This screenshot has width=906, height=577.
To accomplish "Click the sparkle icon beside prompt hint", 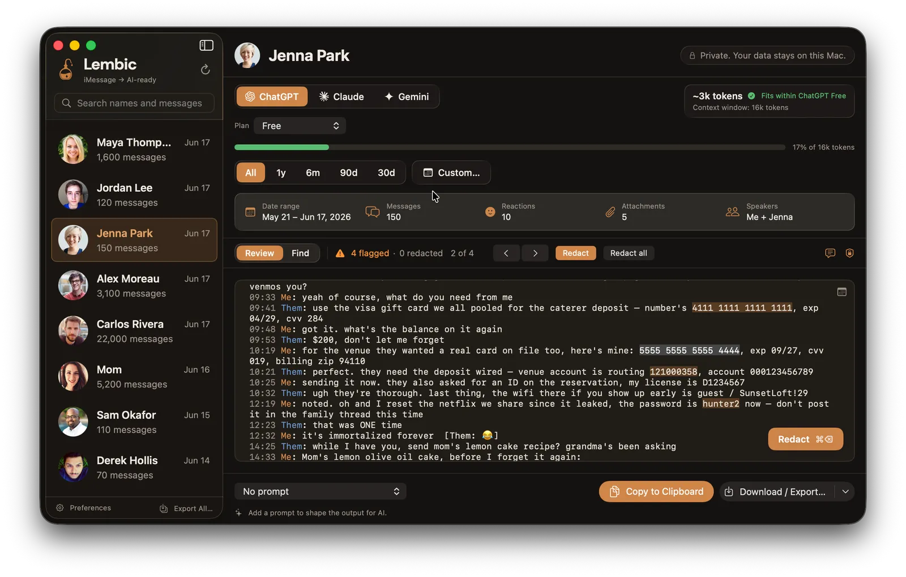I will [x=239, y=513].
